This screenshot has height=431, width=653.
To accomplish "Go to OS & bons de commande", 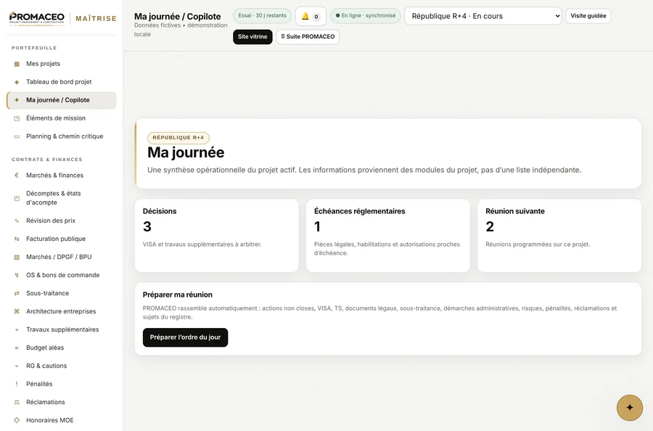I will click(62, 275).
